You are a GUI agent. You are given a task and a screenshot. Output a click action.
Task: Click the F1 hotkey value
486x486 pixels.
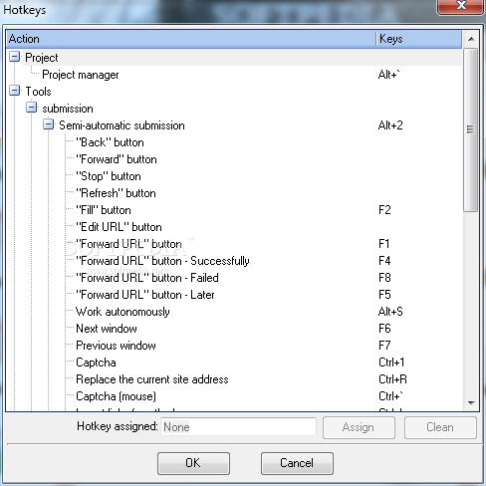(x=383, y=244)
